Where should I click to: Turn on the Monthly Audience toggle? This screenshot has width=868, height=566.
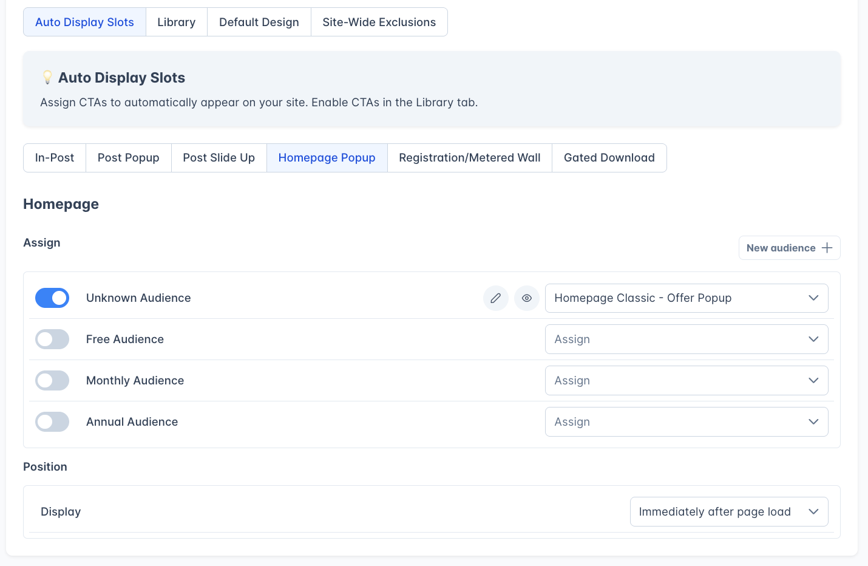[x=52, y=381]
